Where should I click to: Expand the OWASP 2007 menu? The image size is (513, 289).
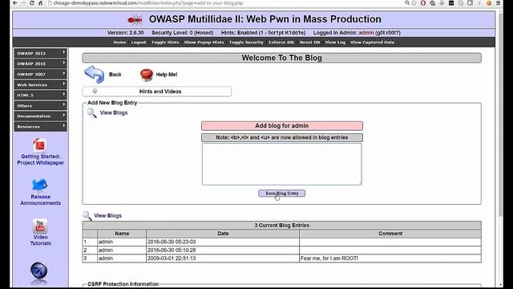(x=41, y=74)
